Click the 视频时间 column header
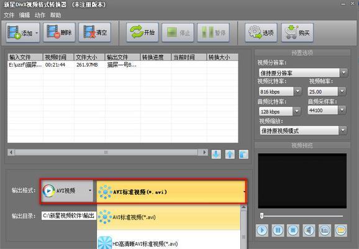This screenshot has width=359, height=249. (x=58, y=57)
